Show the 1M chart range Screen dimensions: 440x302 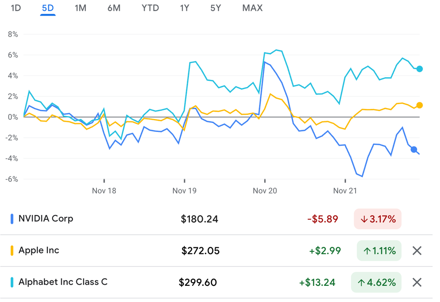(80, 8)
